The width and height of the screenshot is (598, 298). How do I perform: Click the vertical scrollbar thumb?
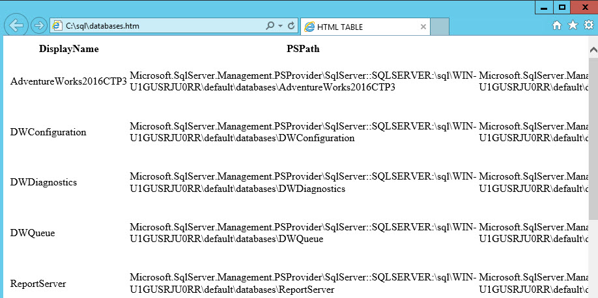593,139
